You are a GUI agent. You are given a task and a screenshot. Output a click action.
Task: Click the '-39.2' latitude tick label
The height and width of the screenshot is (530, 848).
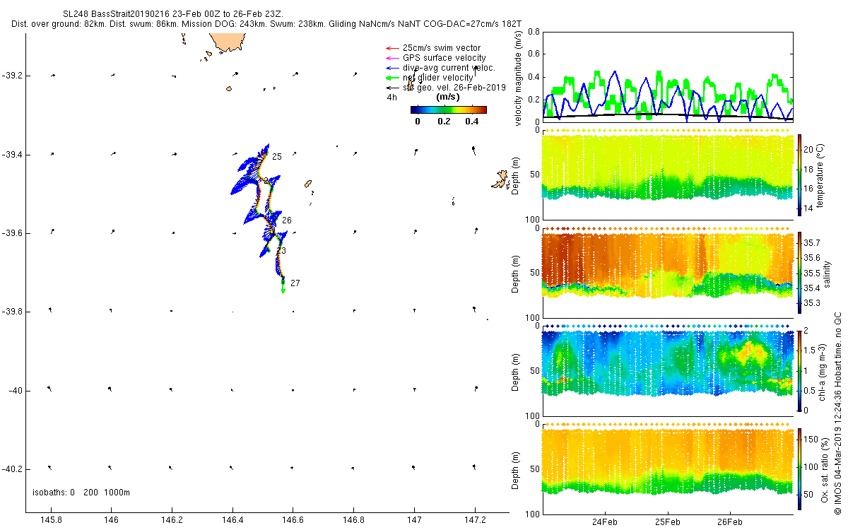click(12, 76)
